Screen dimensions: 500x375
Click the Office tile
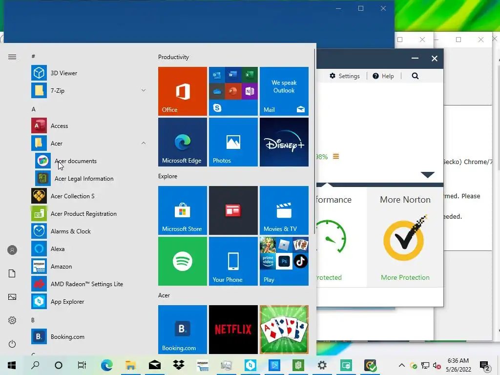click(183, 91)
